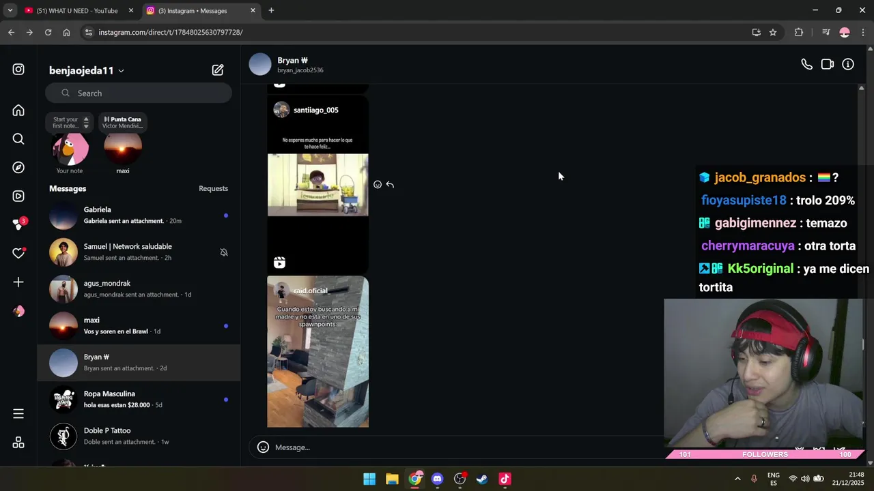Open clock and date 21:48
The width and height of the screenshot is (874, 491).
pyautogui.click(x=847, y=479)
